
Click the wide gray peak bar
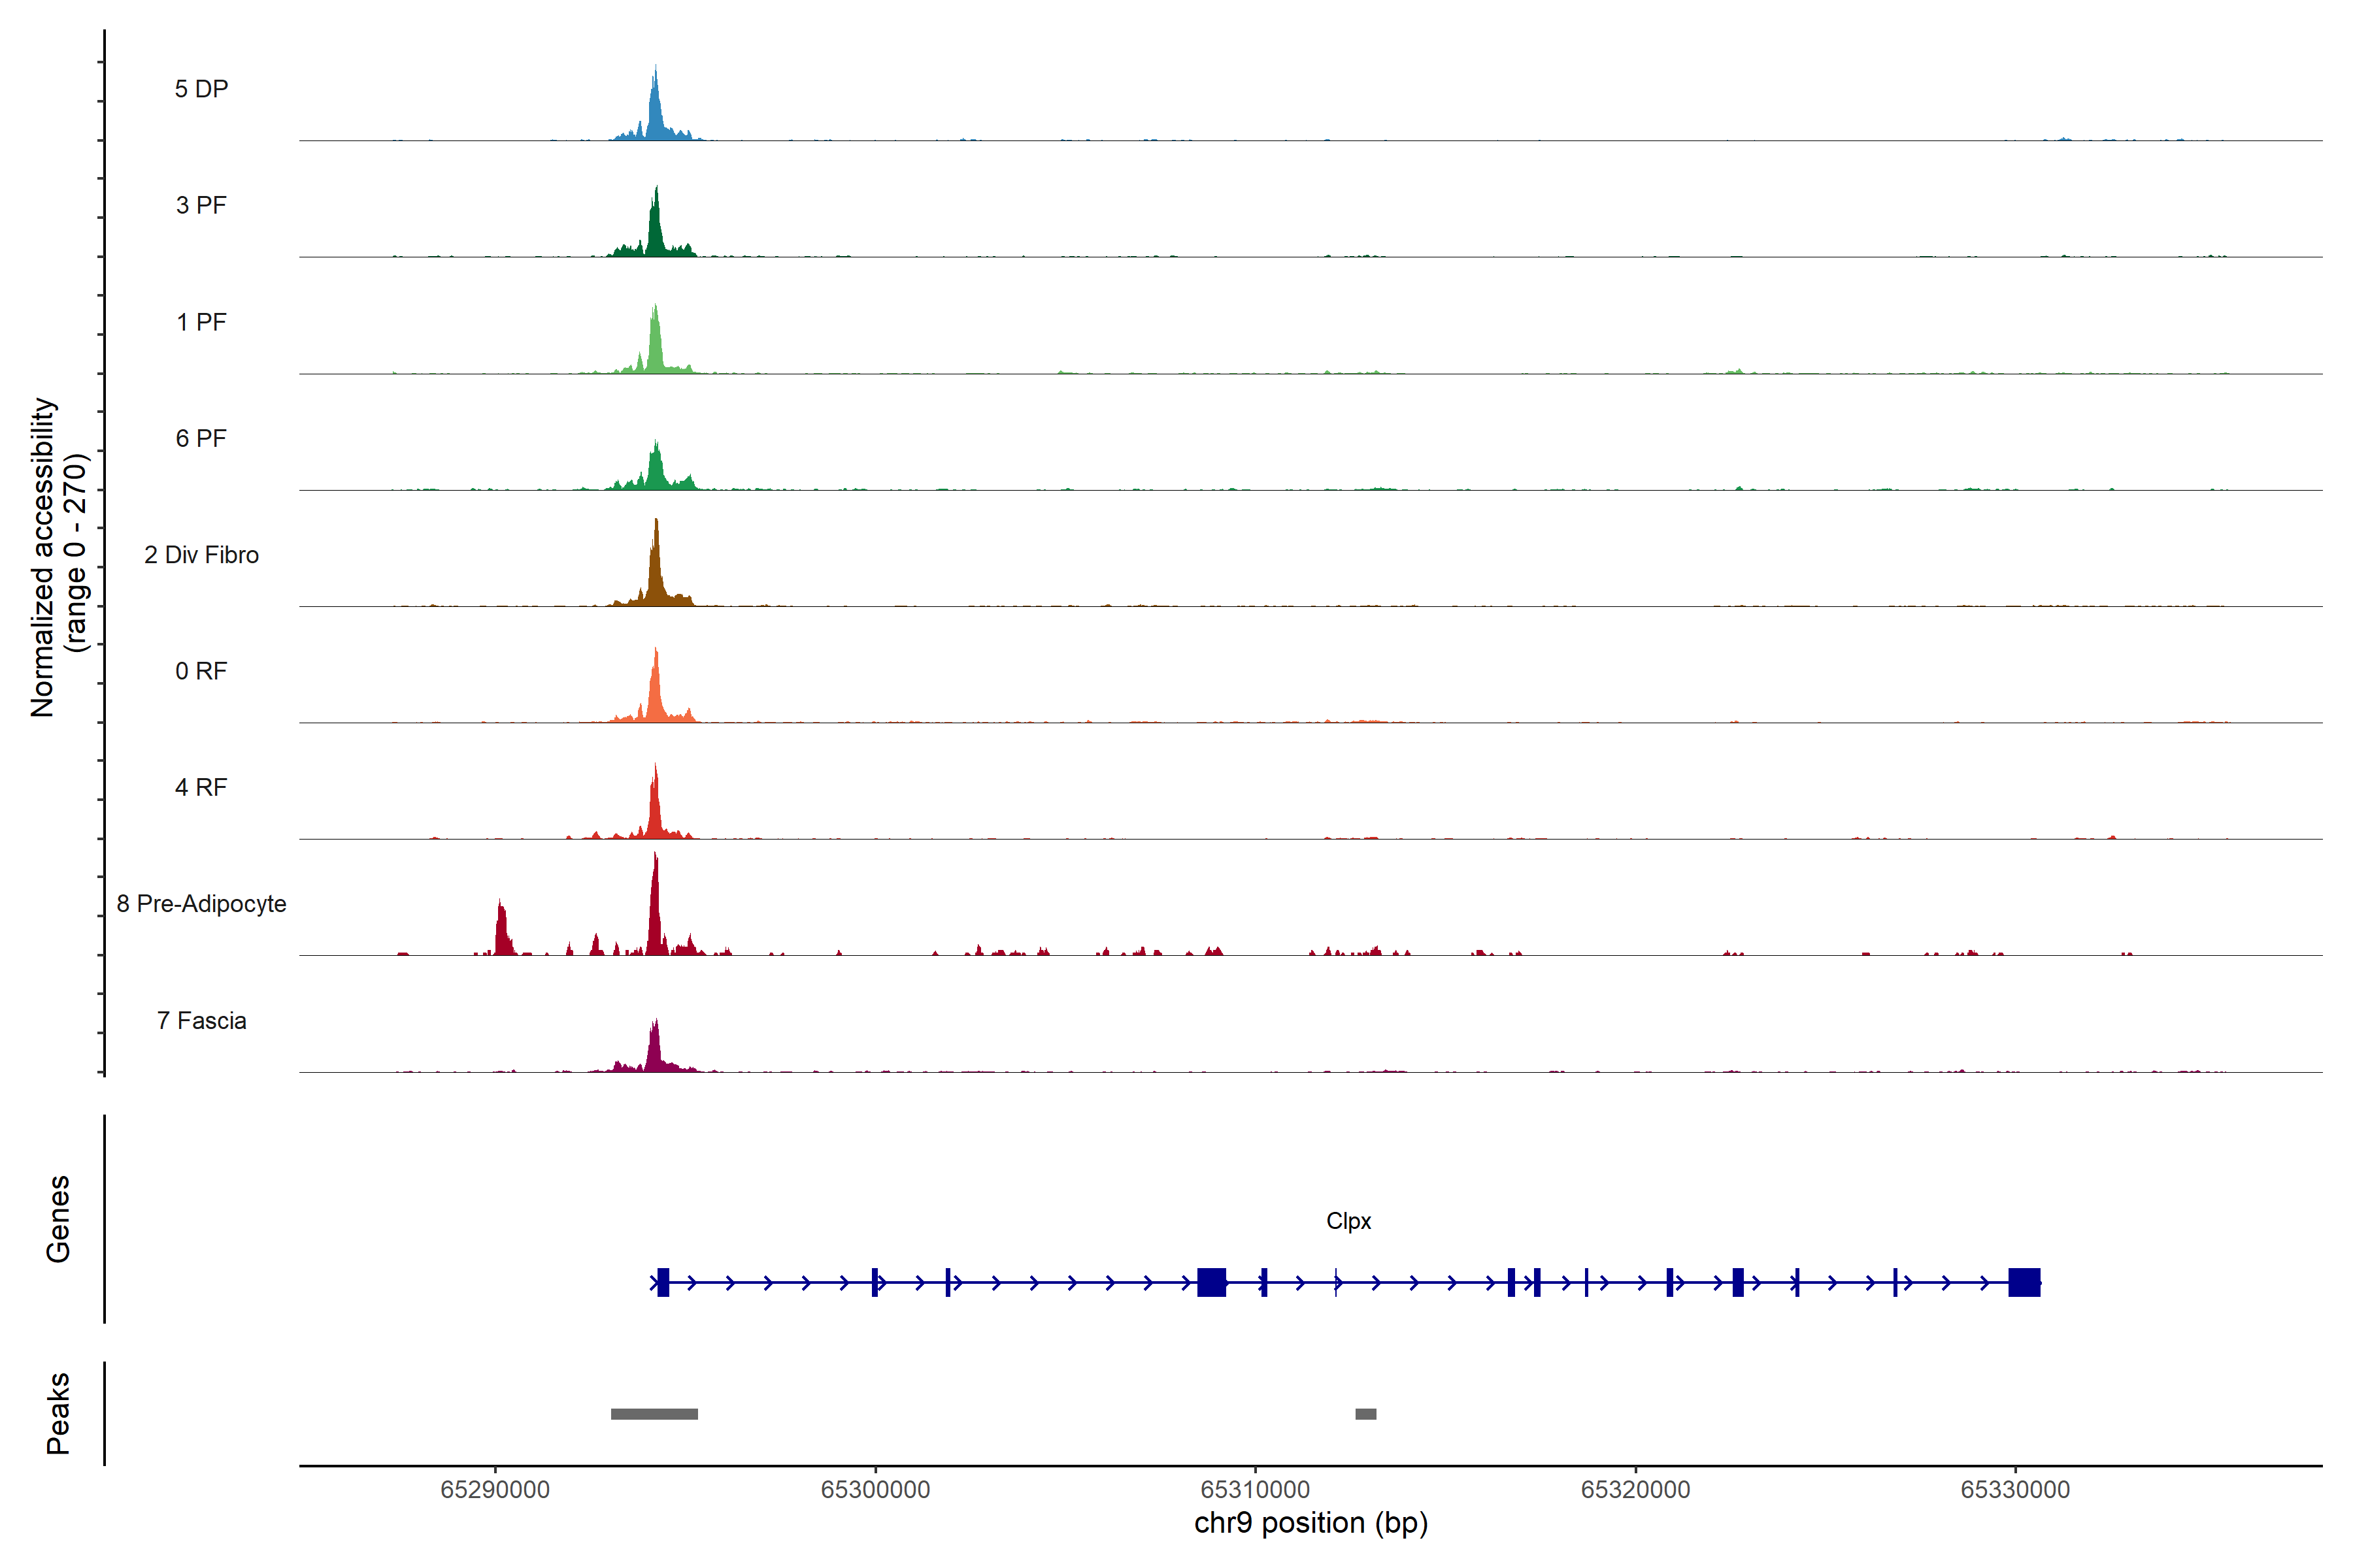coord(654,1414)
